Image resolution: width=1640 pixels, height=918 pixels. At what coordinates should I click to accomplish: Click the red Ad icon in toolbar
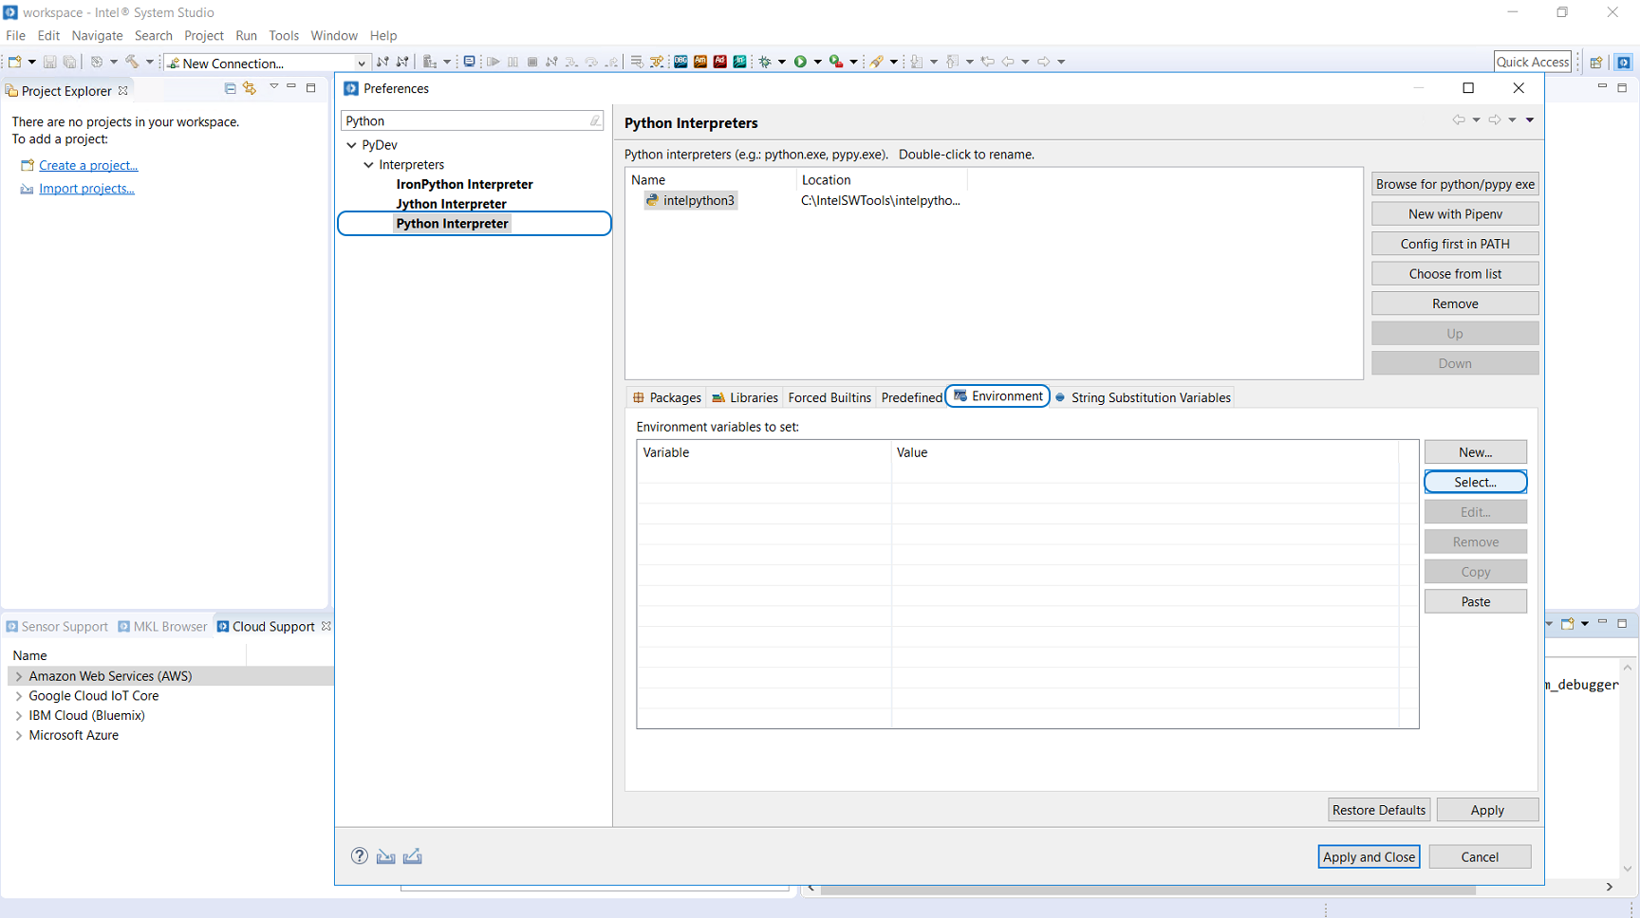(x=719, y=62)
